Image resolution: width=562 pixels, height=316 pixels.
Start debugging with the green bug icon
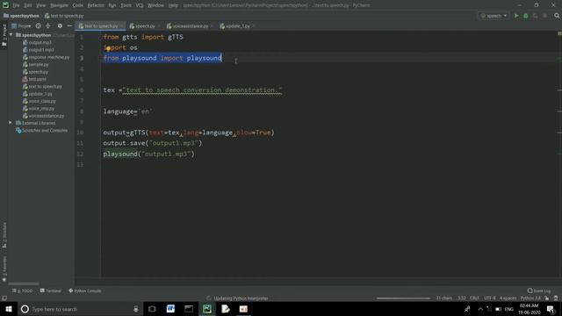(x=526, y=16)
